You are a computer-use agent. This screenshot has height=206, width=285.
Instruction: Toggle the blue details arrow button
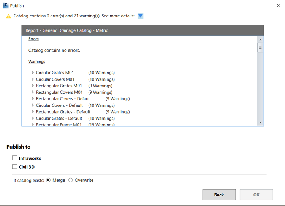click(x=141, y=16)
